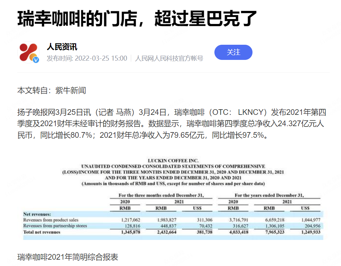Click the value 7,965,323 in the table
341x266 pixels.
click(x=275, y=232)
